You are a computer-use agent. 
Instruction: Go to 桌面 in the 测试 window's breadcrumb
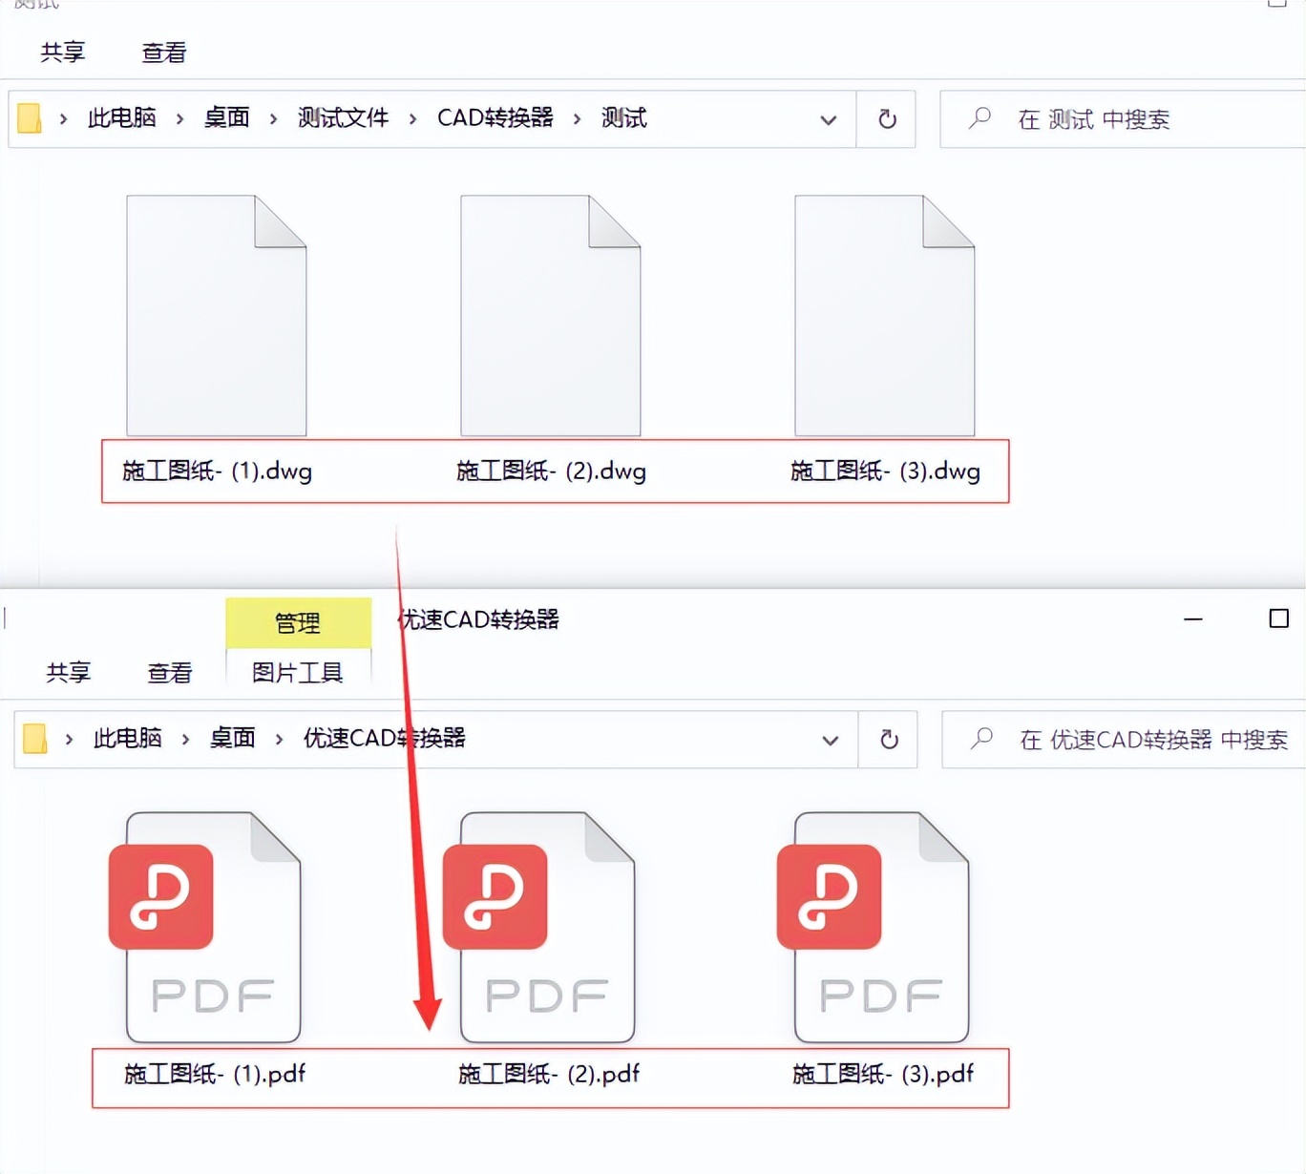pyautogui.click(x=227, y=117)
